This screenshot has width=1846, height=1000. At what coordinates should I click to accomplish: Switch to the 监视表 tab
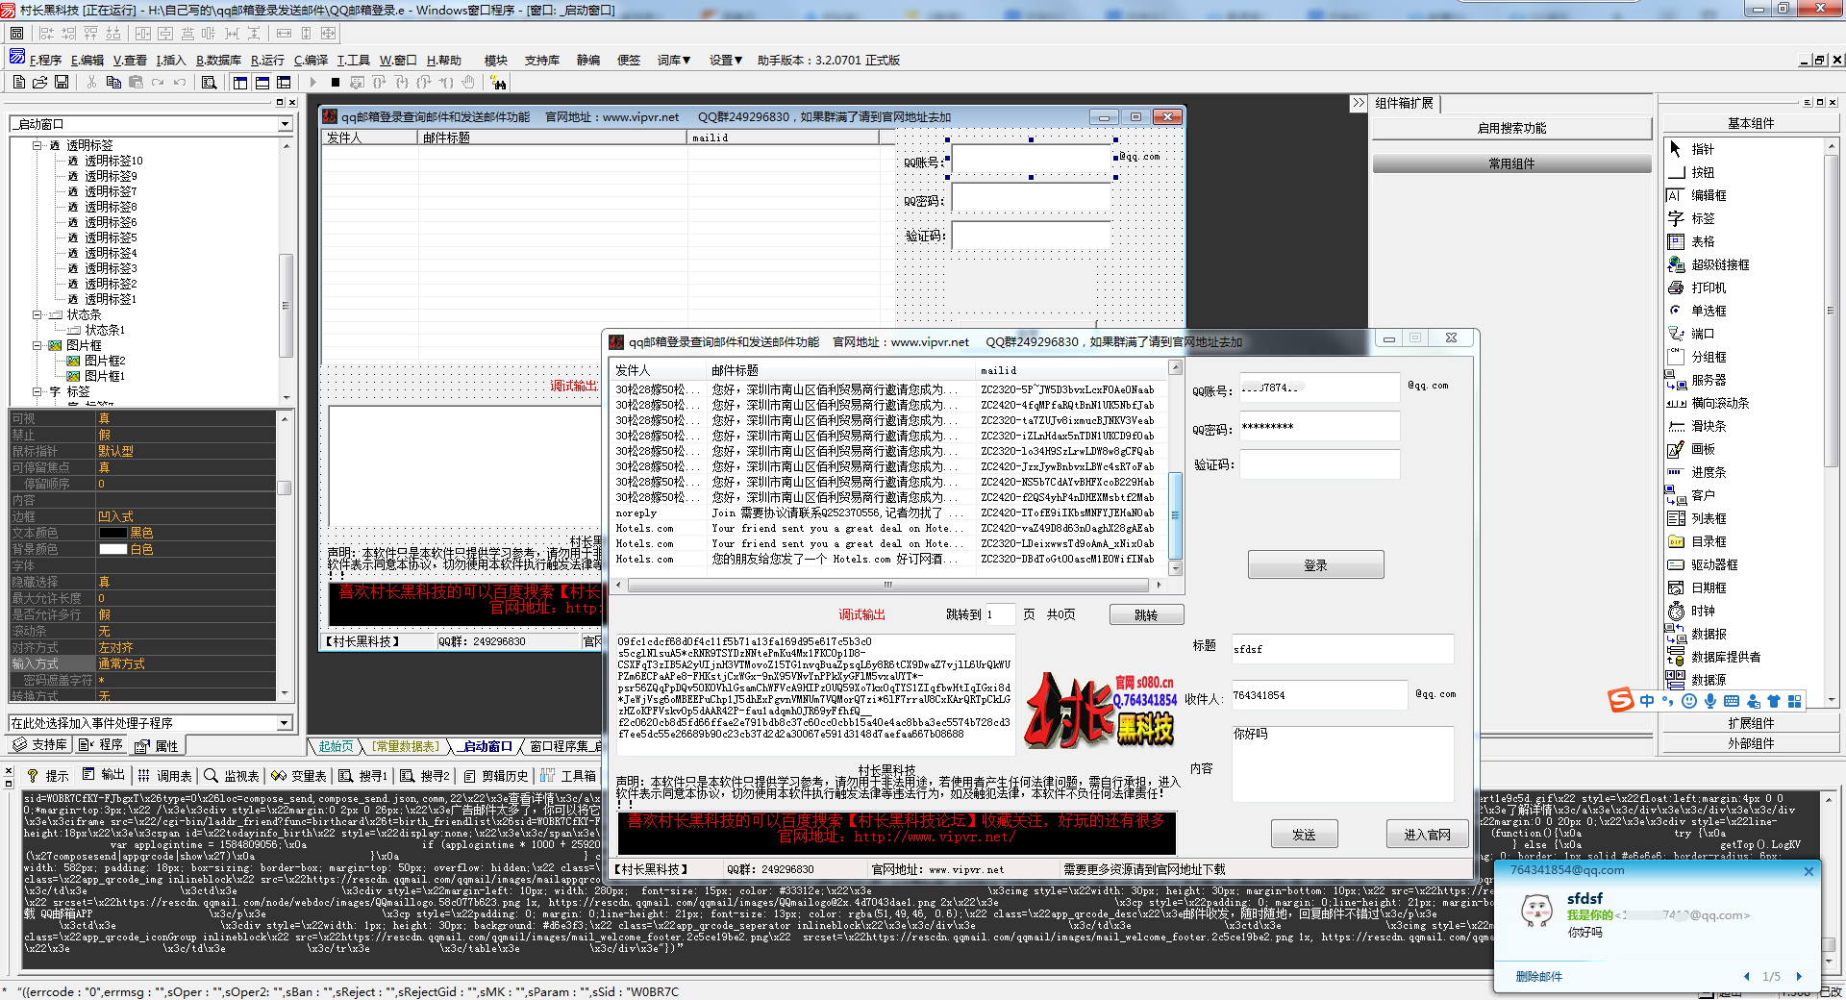[x=232, y=775]
